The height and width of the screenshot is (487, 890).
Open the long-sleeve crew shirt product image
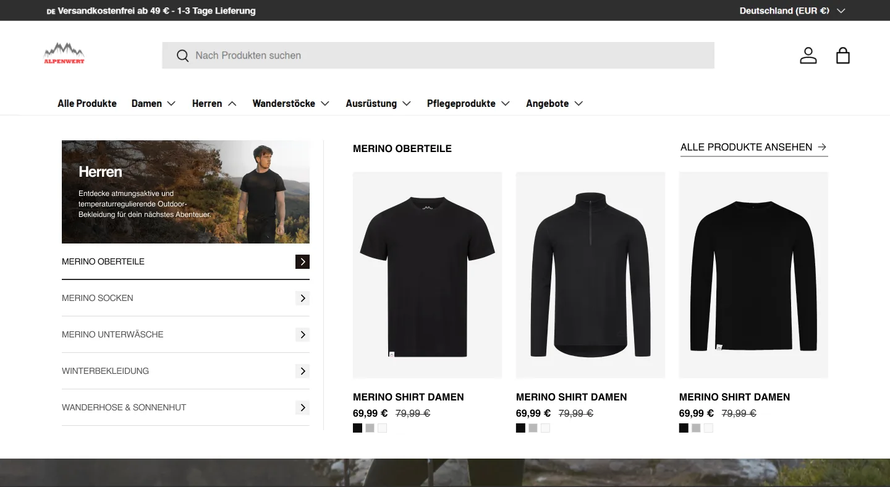pyautogui.click(x=753, y=275)
